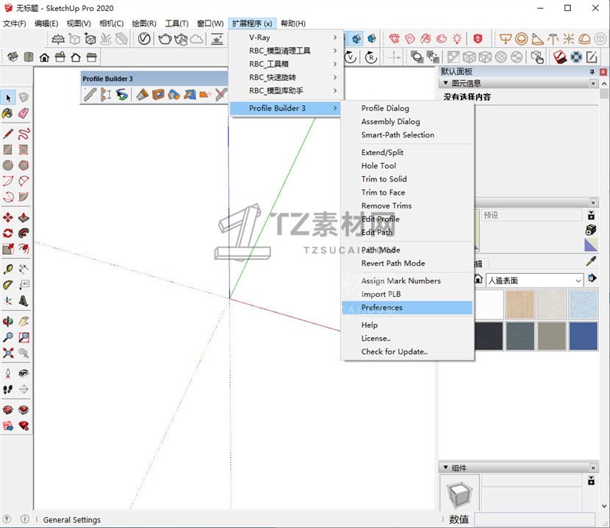Click the materials home icon button

(478, 279)
